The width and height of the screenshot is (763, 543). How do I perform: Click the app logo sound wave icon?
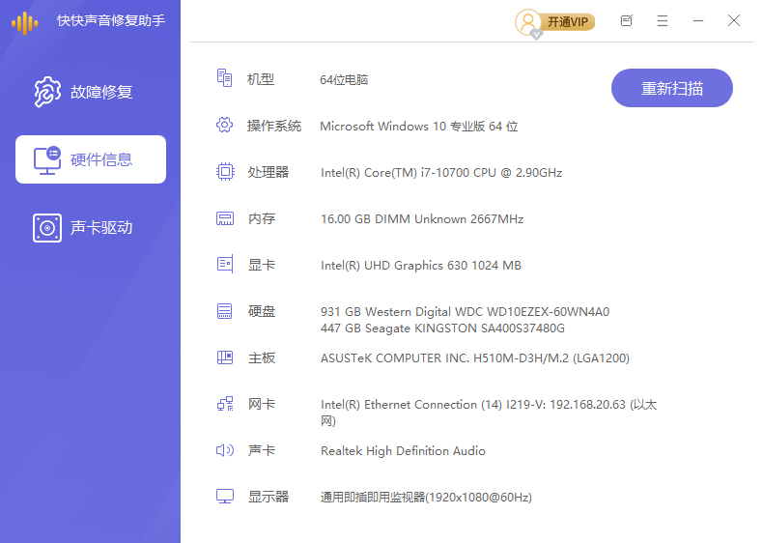[25, 22]
